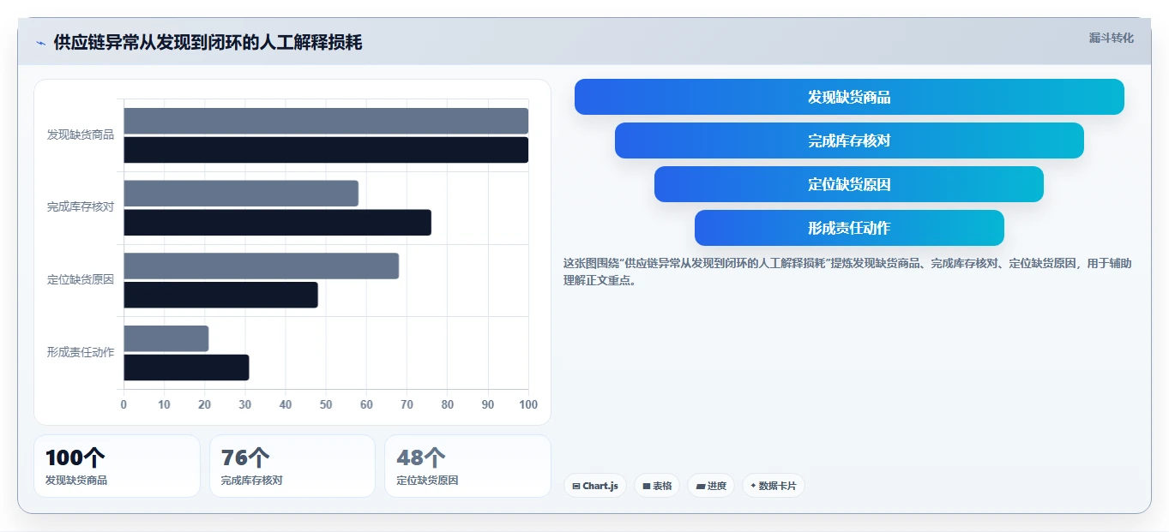1169x532 pixels.
Task: Click the dark bar for 完成库存核对
Action: (x=277, y=223)
